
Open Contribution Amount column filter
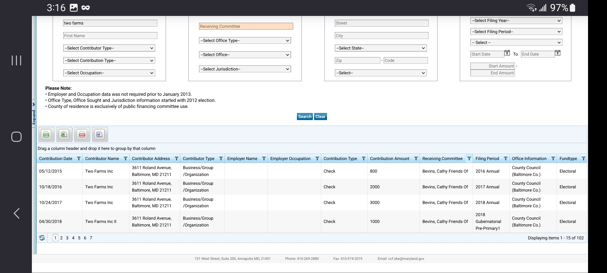(x=416, y=158)
